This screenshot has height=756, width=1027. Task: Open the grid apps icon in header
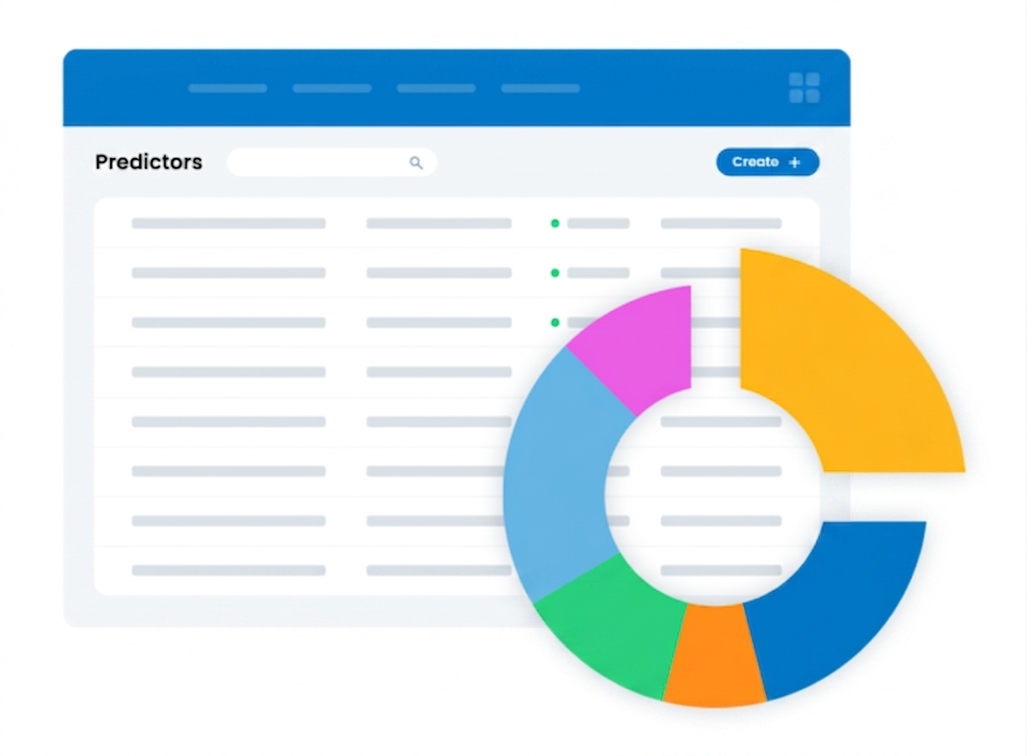[x=804, y=88]
